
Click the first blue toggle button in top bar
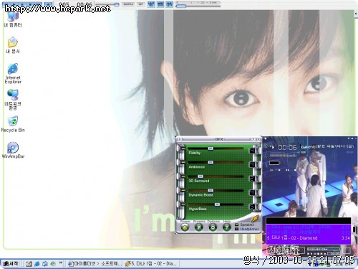151,4
